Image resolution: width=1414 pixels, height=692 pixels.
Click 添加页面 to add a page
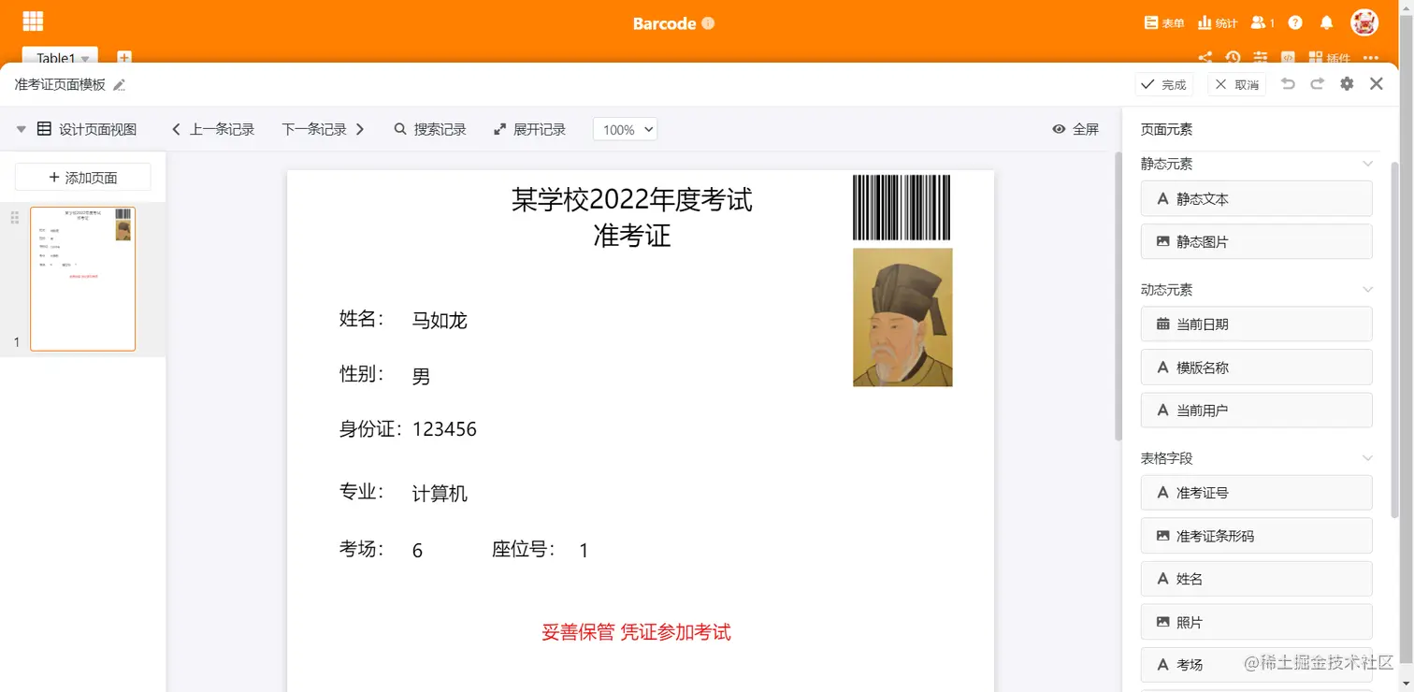point(82,178)
